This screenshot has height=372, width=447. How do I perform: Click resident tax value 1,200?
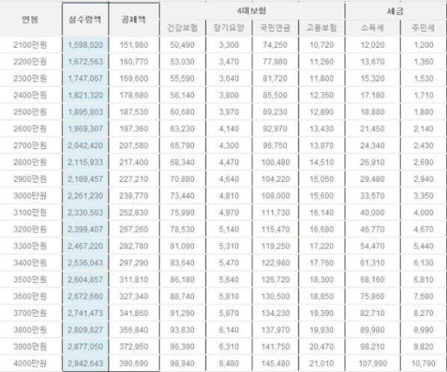pyautogui.click(x=423, y=45)
